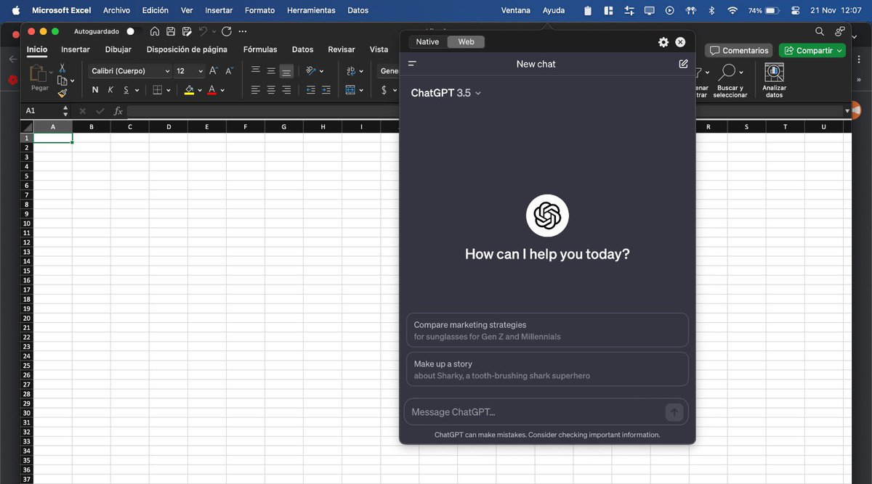Click the Comentarios button

(x=739, y=51)
